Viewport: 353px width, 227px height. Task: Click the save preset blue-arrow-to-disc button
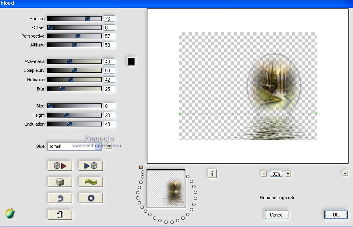tap(91, 166)
